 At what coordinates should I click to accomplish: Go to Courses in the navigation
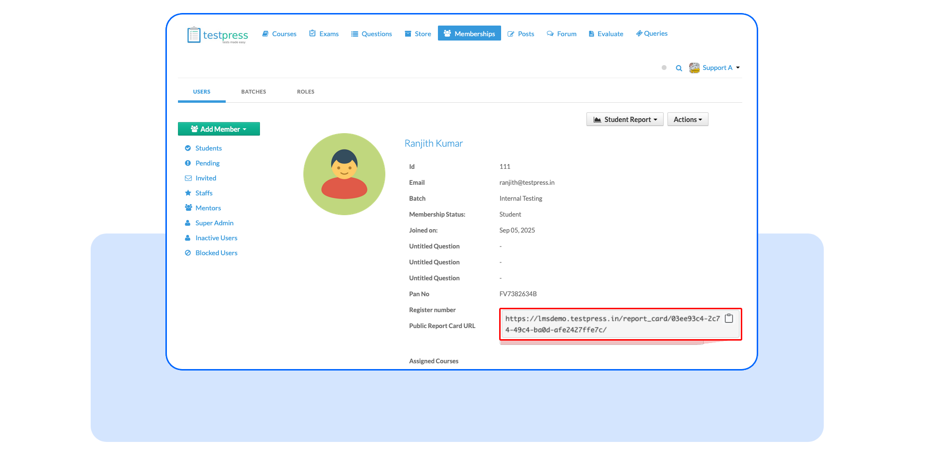pyautogui.click(x=279, y=34)
